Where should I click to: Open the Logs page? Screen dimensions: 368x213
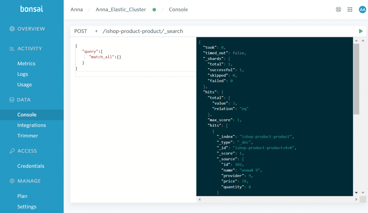(x=23, y=74)
